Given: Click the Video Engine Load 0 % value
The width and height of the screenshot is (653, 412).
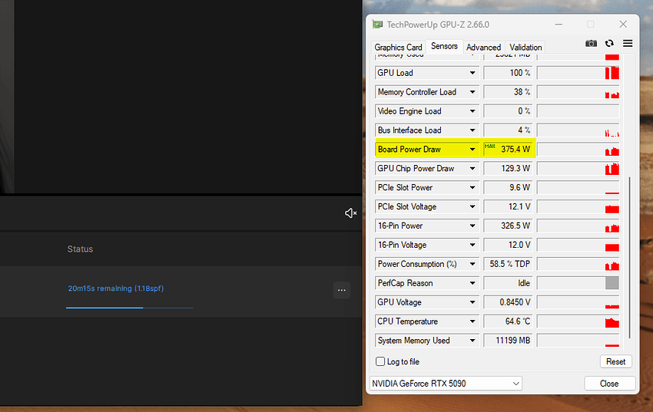Looking at the screenshot, I should click(x=508, y=111).
